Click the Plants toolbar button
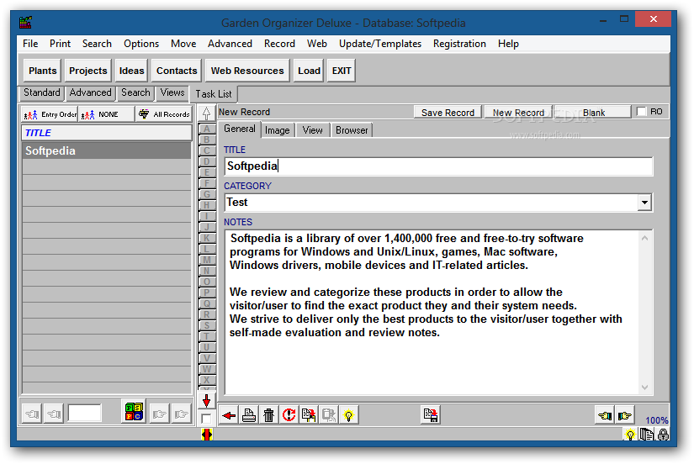This screenshot has height=464, width=694. coord(43,71)
